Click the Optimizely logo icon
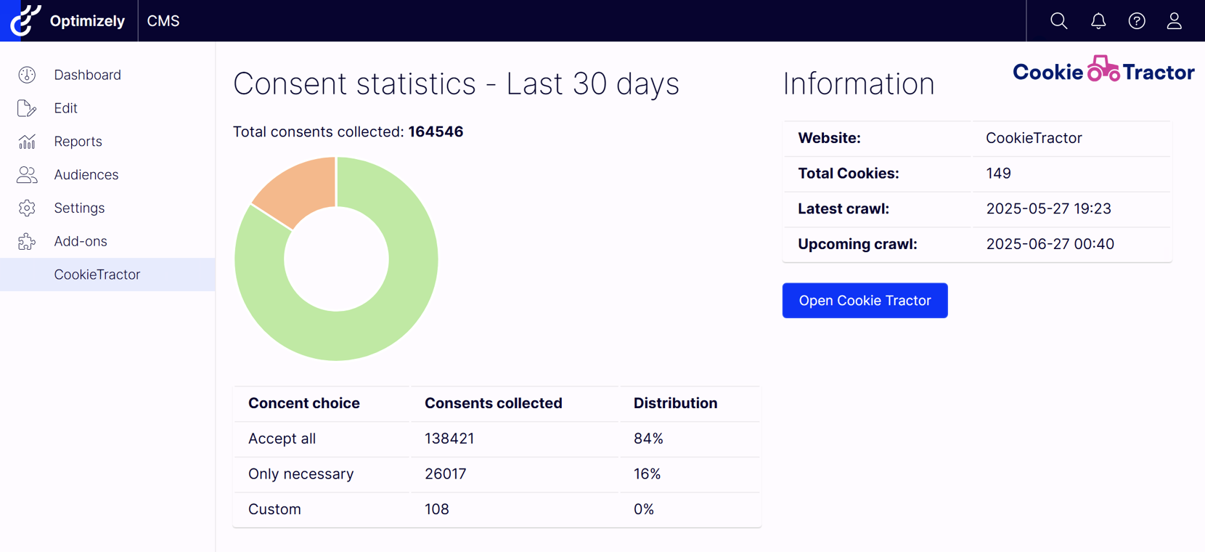This screenshot has height=552, width=1205. 25,20
